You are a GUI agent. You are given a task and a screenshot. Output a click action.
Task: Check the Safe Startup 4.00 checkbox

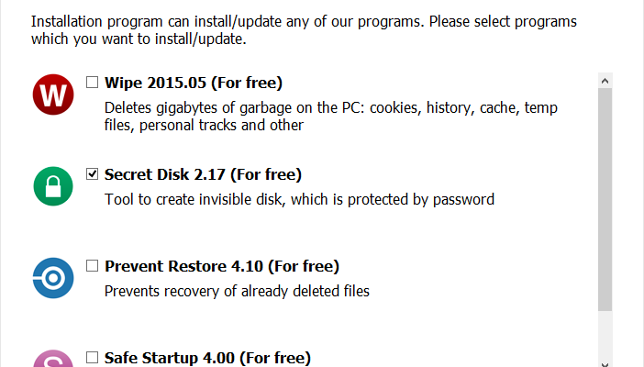(x=92, y=357)
